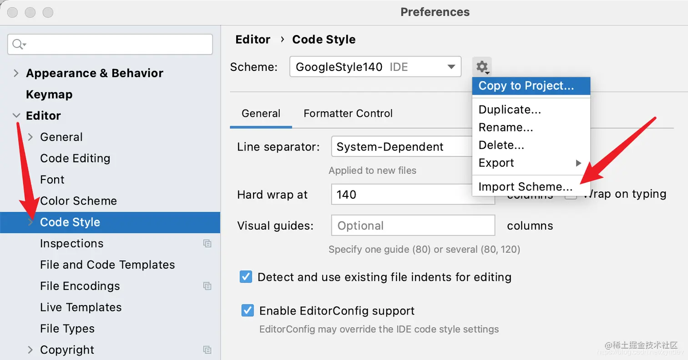Click the project-level icon beside File Encodings

click(207, 286)
